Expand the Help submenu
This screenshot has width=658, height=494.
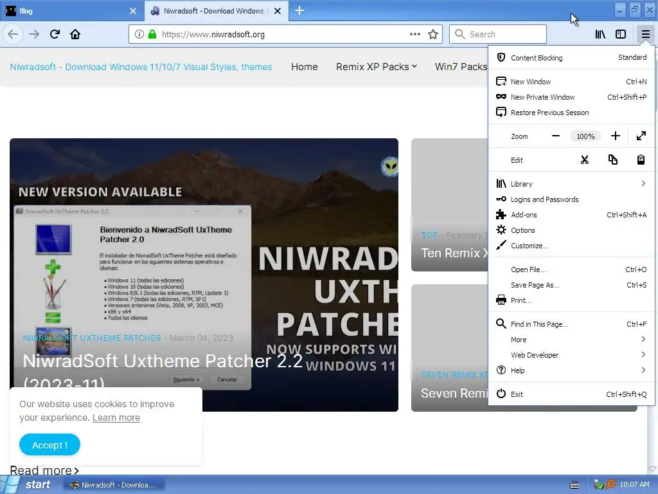(x=571, y=370)
